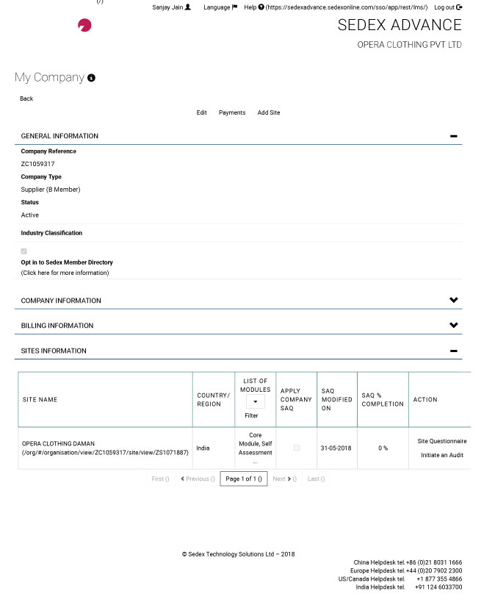495x602 pixels.
Task: Open the Site Questionnaire action
Action: 442,441
